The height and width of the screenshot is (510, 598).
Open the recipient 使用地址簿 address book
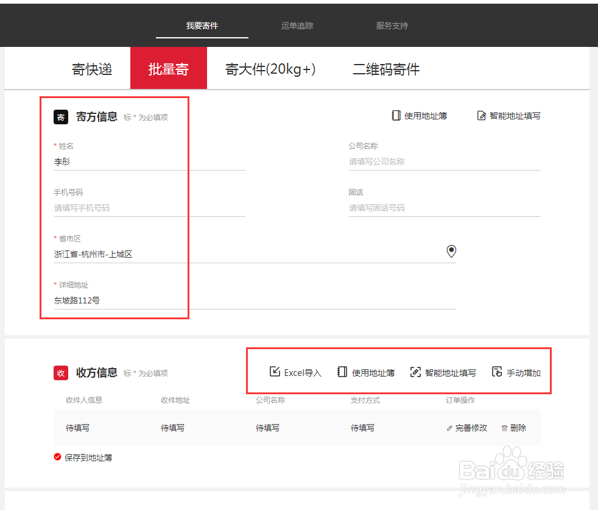[342, 372]
